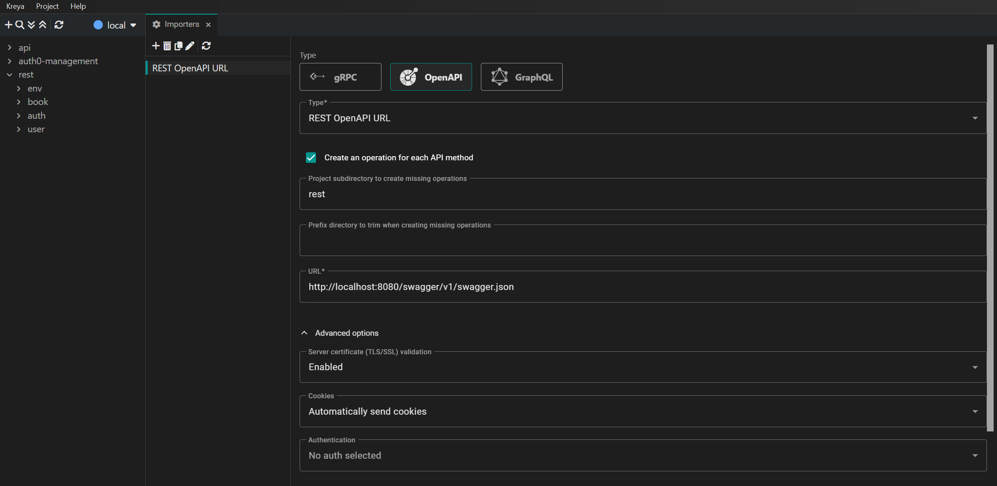Click the add operation plus icon in sidebar
Viewport: 997px width, 486px height.
8,25
